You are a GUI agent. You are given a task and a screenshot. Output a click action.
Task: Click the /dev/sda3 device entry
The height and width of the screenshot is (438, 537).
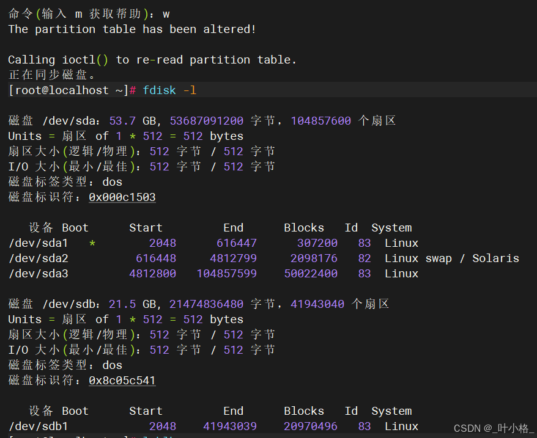39,274
